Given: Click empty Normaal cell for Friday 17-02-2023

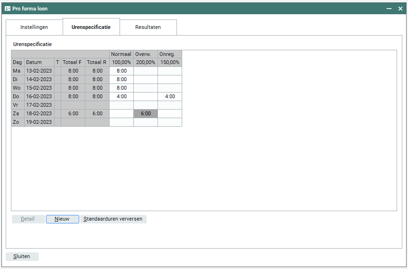Looking at the screenshot, I should pyautogui.click(x=121, y=105).
